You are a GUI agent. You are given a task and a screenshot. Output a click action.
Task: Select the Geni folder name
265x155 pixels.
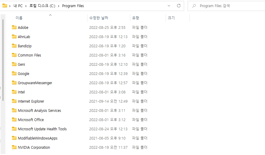[x=21, y=64]
